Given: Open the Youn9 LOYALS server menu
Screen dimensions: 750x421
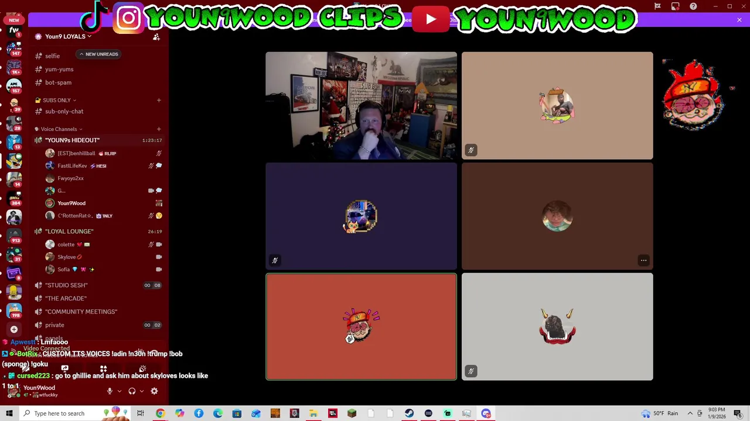Looking at the screenshot, I should pyautogui.click(x=69, y=36).
